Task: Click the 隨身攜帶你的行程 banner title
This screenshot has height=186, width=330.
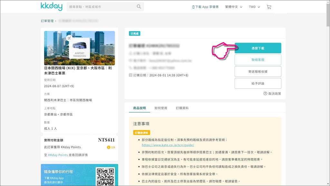Action: coord(59,172)
